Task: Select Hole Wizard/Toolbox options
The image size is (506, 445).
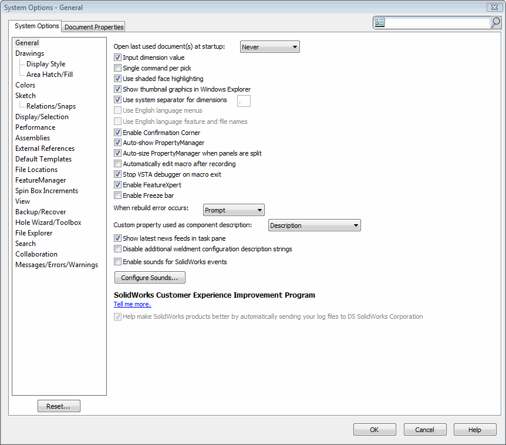Action: [x=48, y=222]
